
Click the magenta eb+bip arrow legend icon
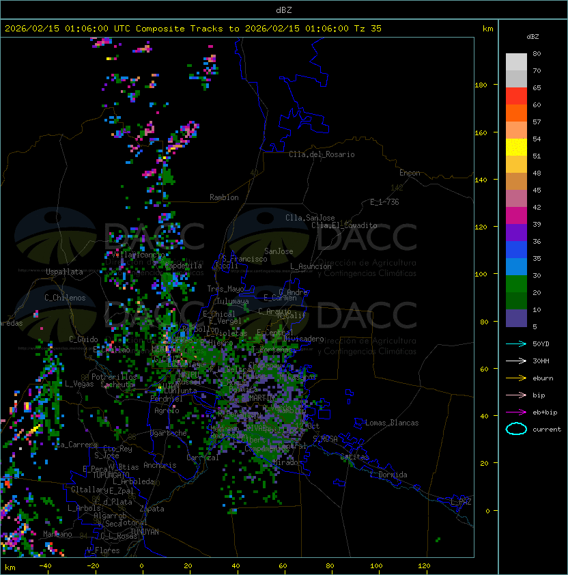516,412
